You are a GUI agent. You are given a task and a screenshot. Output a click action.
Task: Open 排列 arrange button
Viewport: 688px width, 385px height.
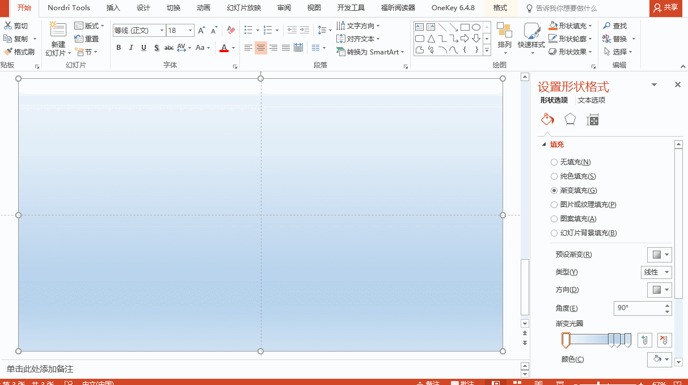504,38
